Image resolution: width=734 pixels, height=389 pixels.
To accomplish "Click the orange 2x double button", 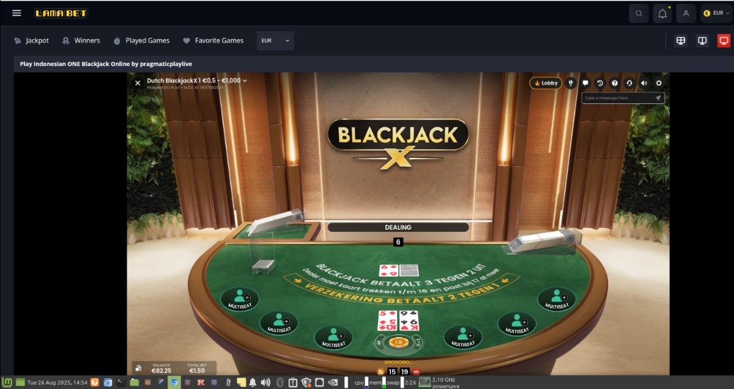I will coord(380,371).
